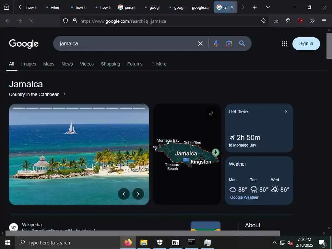Image resolution: width=332 pixels, height=249 pixels.
Task: Open the uBlock Origin extension icon
Action: point(300,21)
